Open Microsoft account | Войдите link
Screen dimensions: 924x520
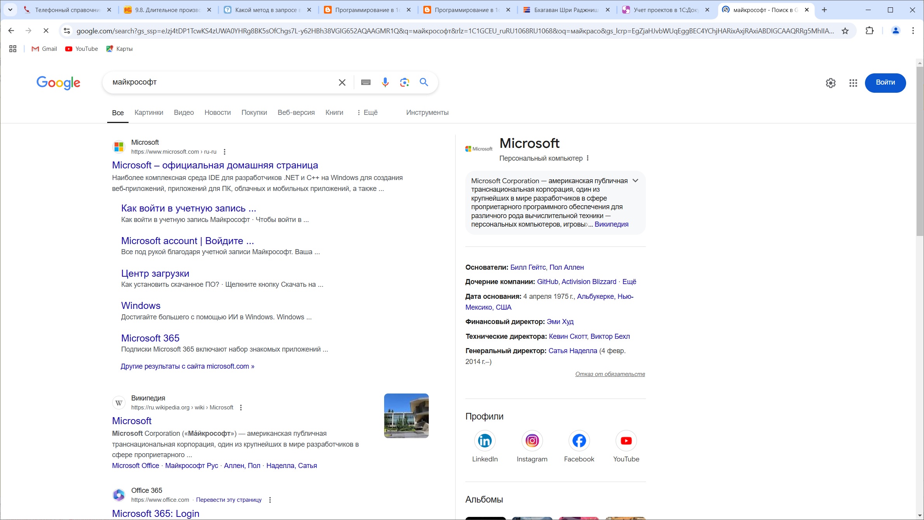coord(187,241)
